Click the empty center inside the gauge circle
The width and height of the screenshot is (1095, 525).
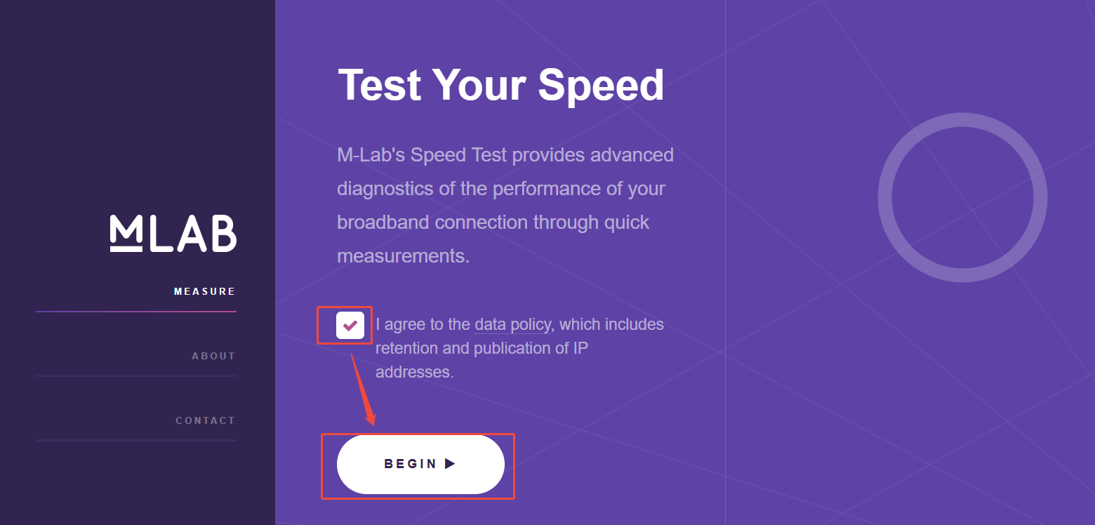click(x=962, y=198)
